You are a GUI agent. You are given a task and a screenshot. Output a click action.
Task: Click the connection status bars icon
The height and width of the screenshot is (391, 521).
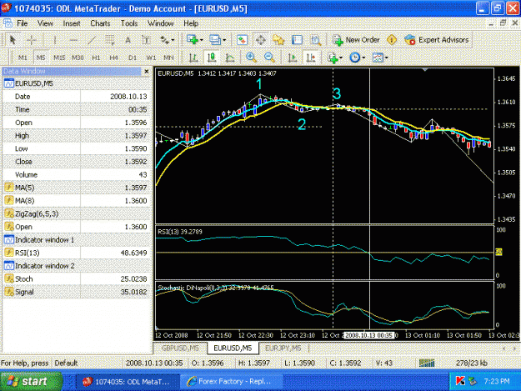pyautogui.click(x=427, y=363)
